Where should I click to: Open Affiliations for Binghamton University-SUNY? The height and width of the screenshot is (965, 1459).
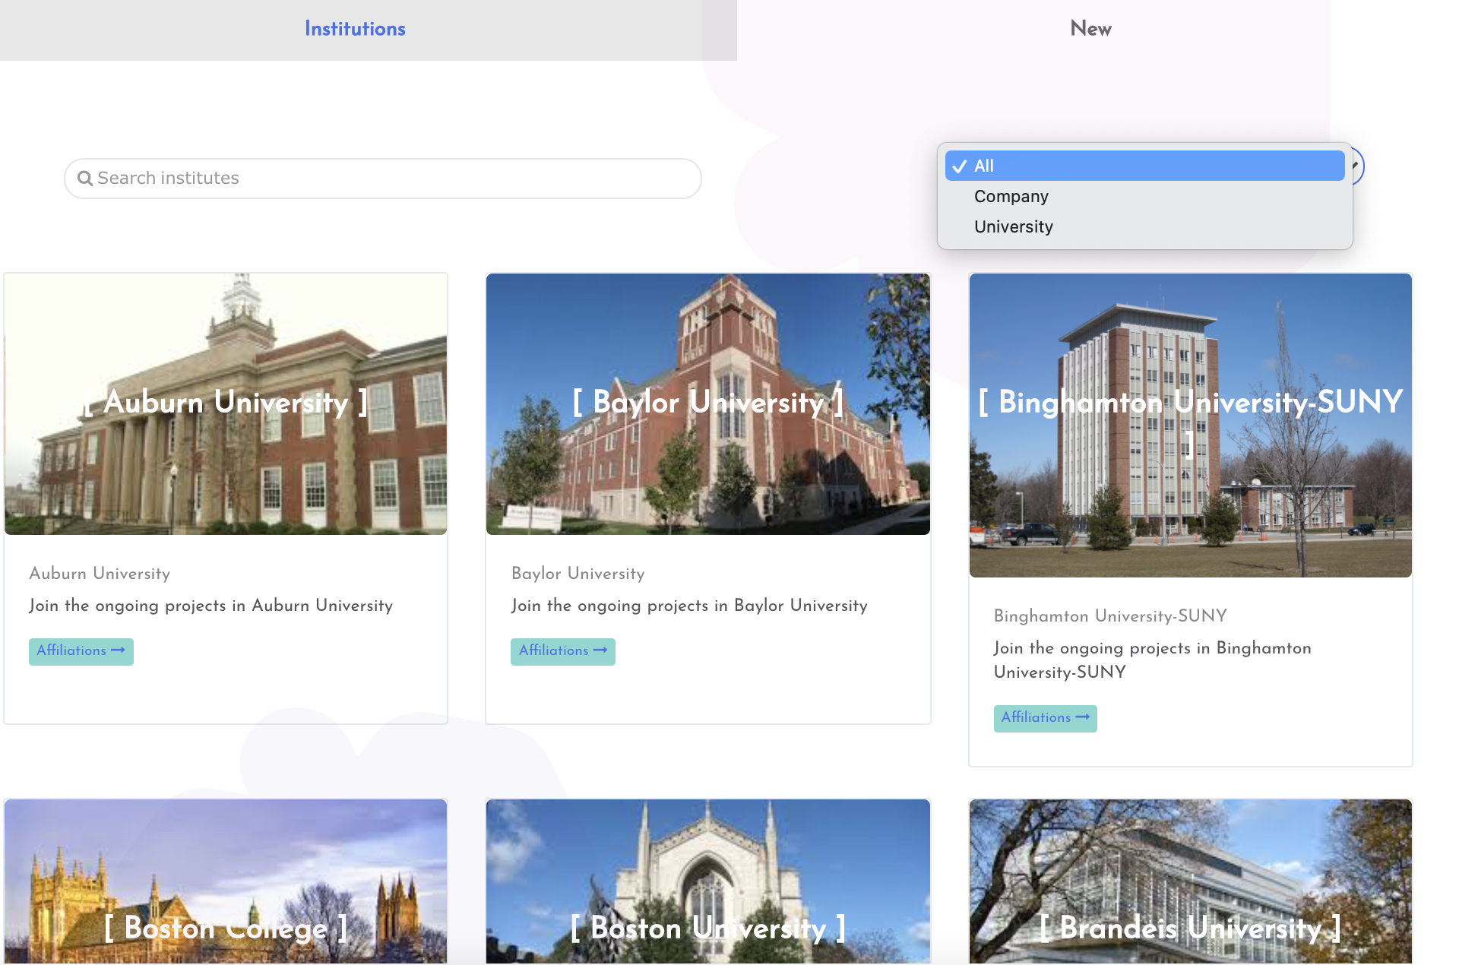(1046, 718)
